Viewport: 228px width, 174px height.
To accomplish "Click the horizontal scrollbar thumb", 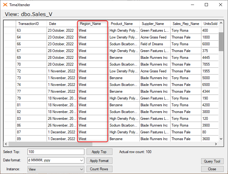I will (x=50, y=144).
